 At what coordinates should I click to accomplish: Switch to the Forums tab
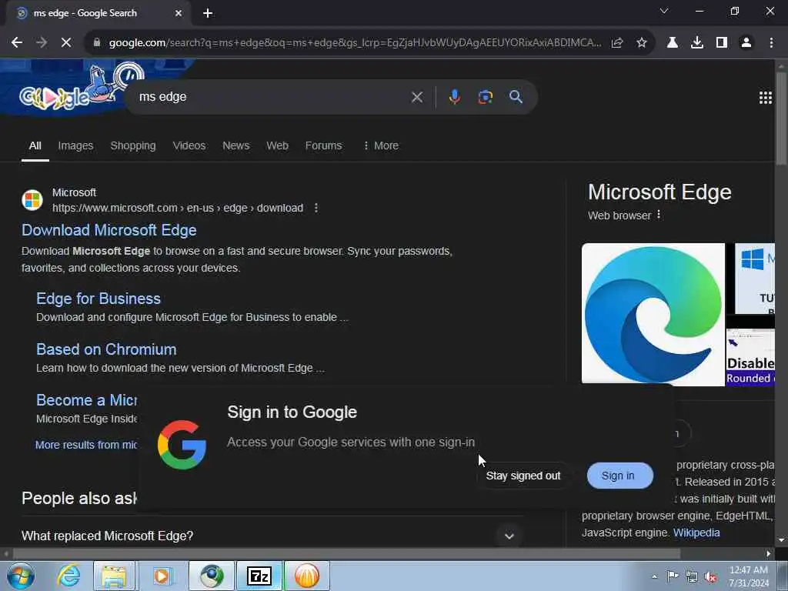pyautogui.click(x=324, y=145)
